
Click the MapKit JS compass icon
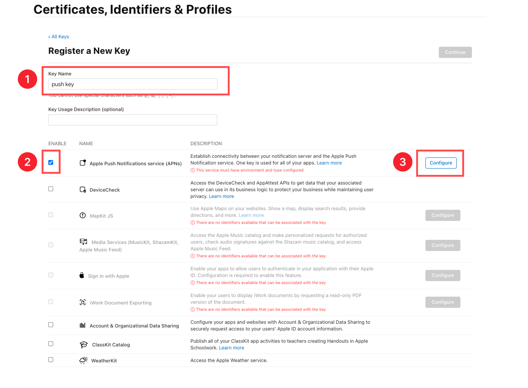click(x=83, y=215)
